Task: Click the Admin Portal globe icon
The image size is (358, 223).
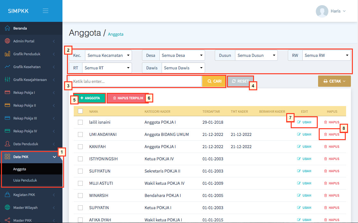Action: [x=7, y=41]
